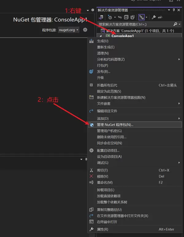The height and width of the screenshot is (237, 184).
Task: Open the search options magnifier dropdown
Action: 177,24
